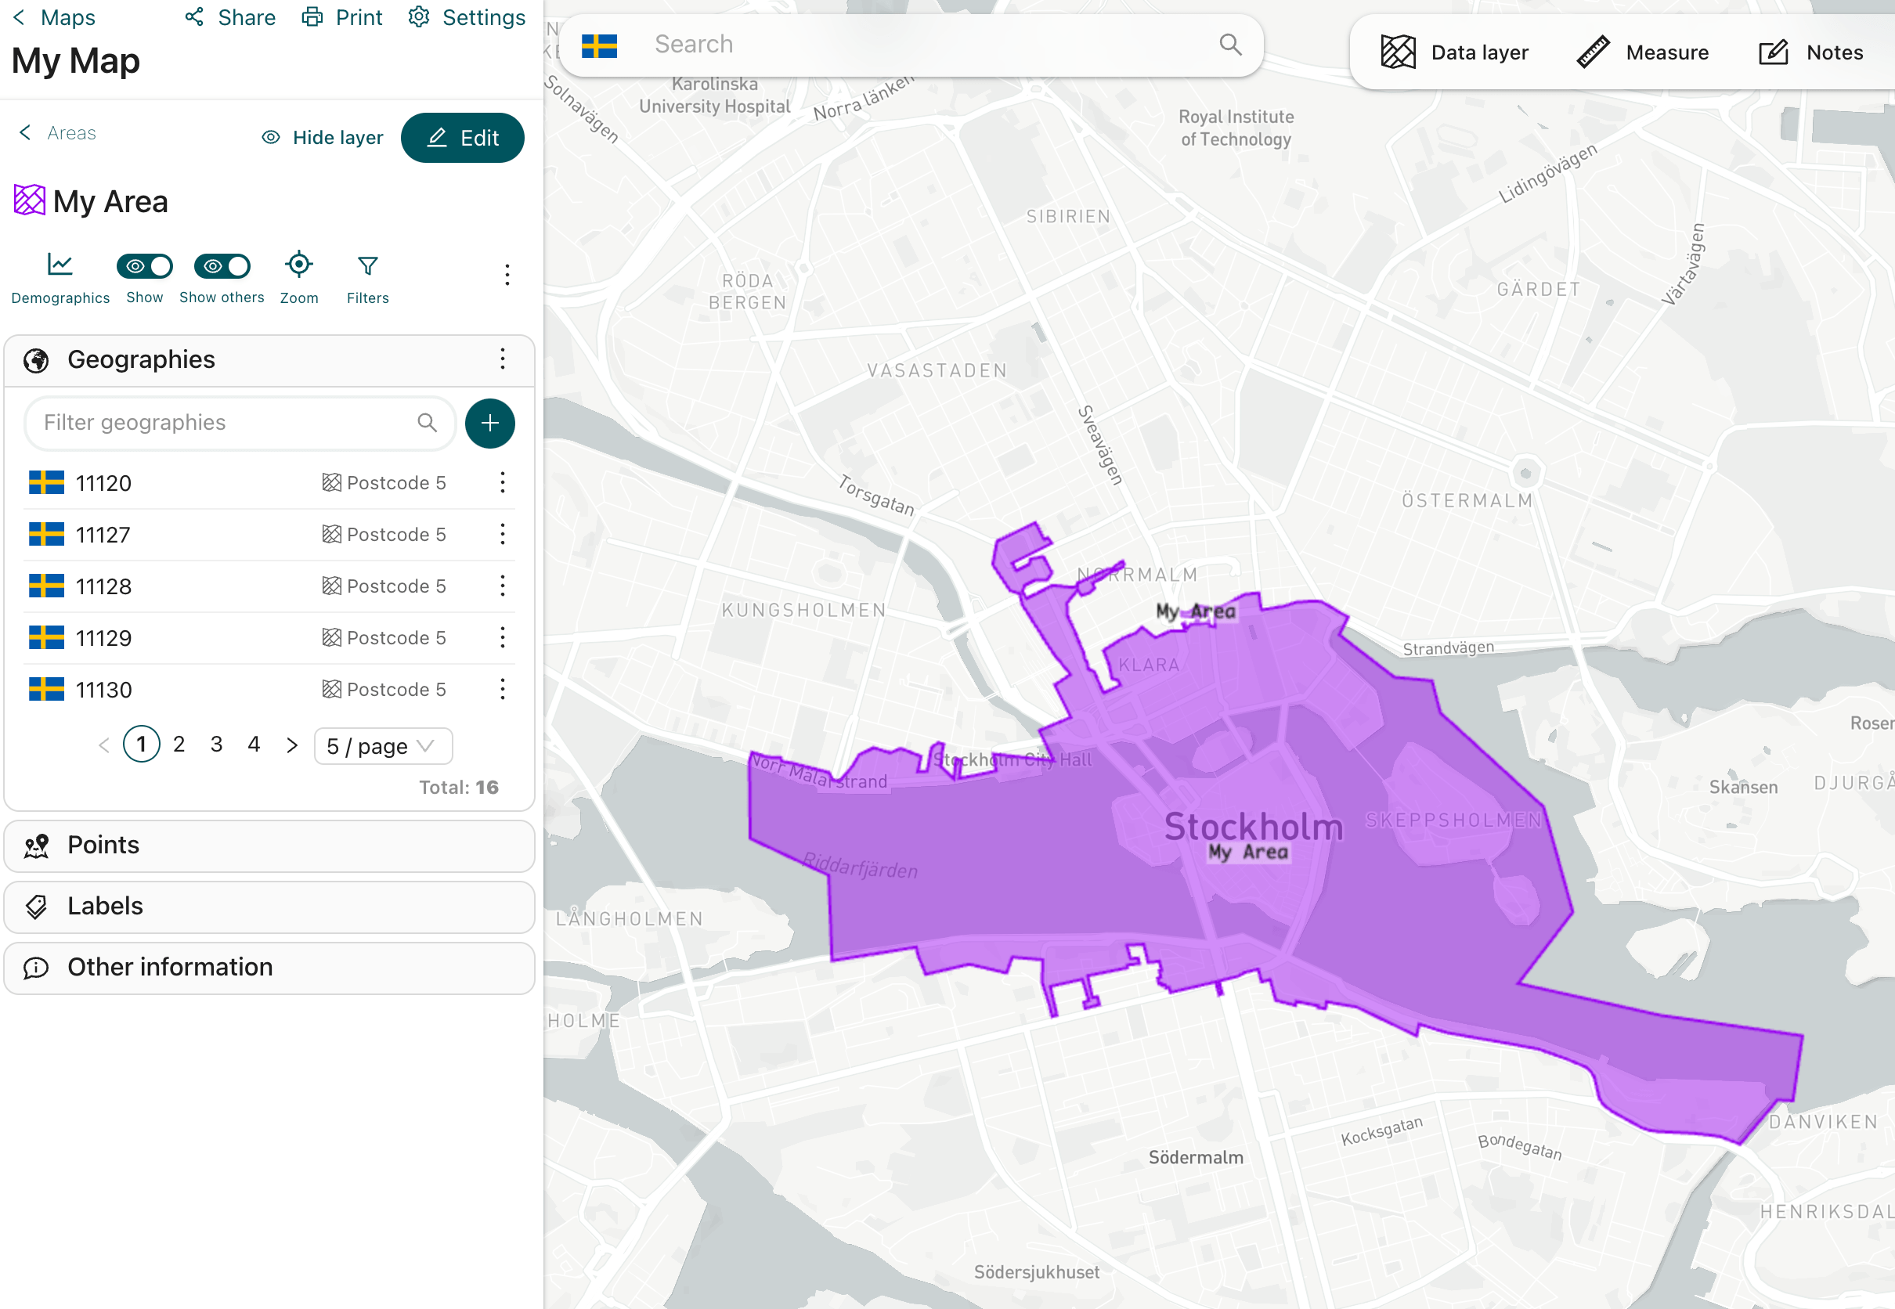The width and height of the screenshot is (1895, 1309).
Task: Click the Zoom to area target icon
Action: coord(298,265)
